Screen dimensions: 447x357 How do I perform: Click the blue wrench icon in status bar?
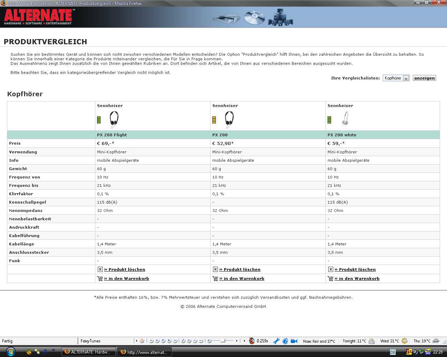pyautogui.click(x=277, y=341)
